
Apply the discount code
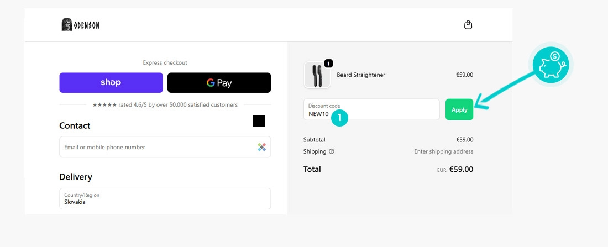[459, 109]
